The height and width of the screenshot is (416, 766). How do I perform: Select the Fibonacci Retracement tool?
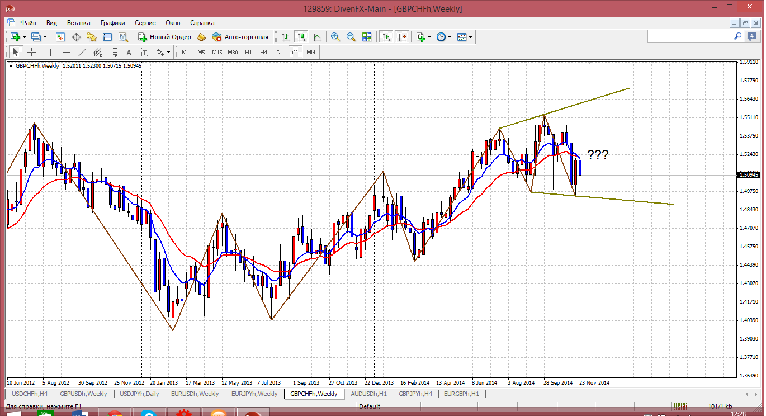point(114,52)
